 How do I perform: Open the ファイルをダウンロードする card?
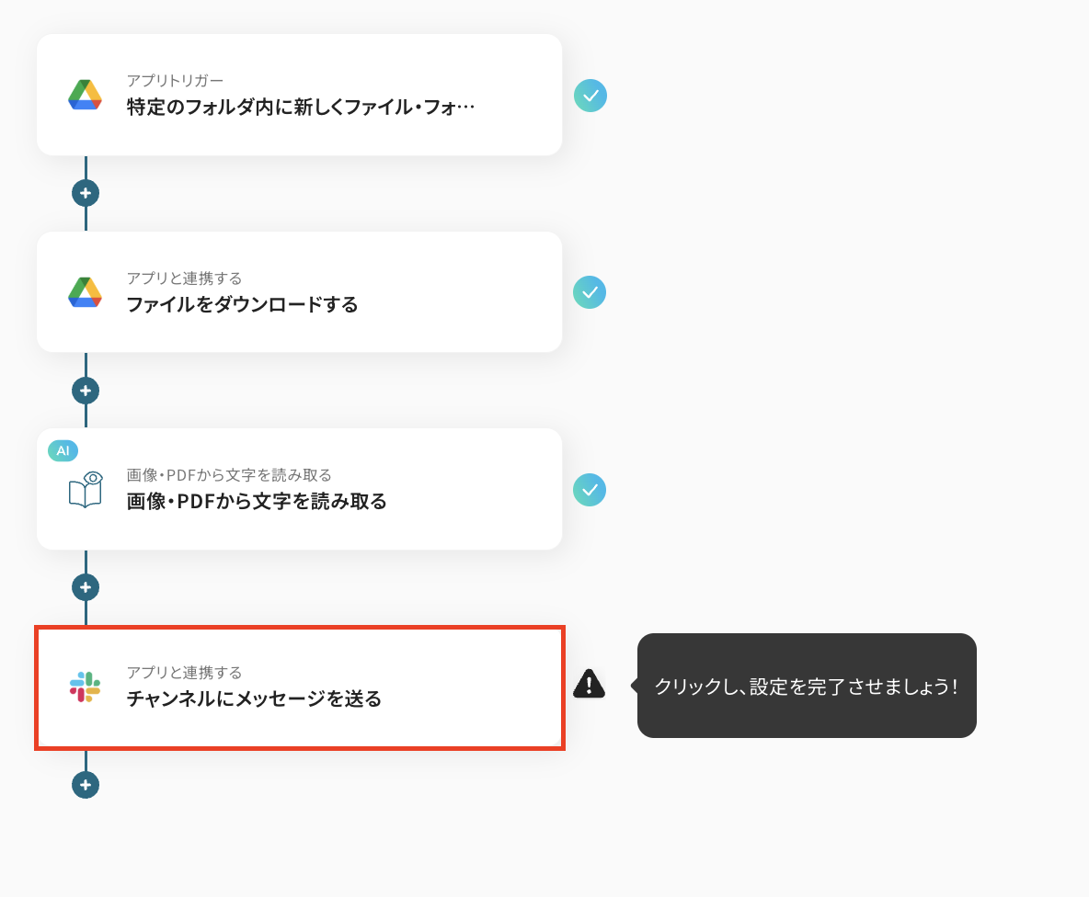point(299,292)
